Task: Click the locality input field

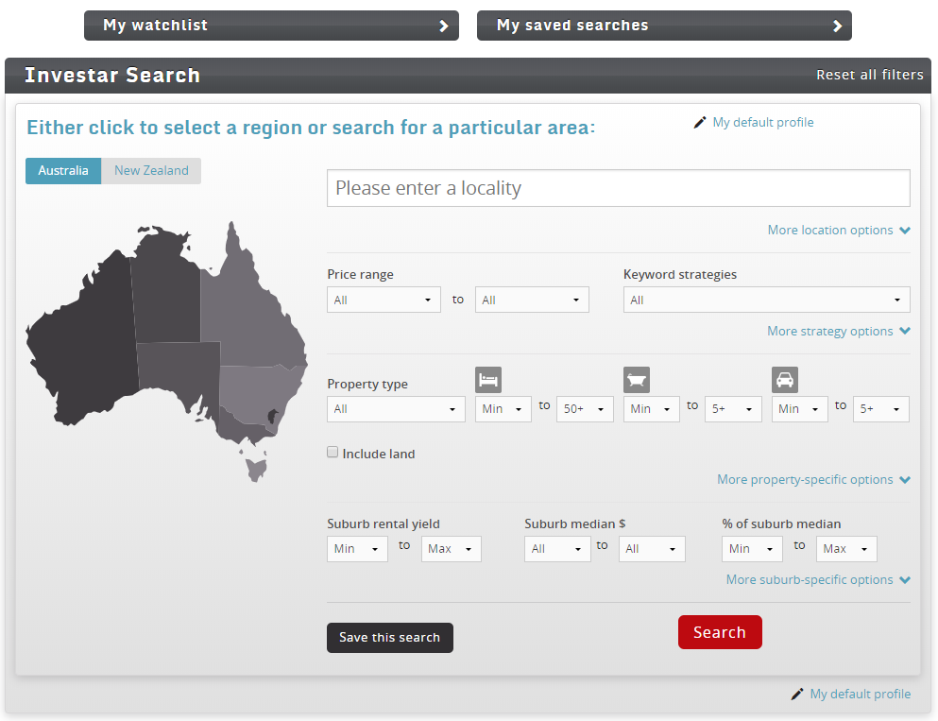Action: pos(618,188)
